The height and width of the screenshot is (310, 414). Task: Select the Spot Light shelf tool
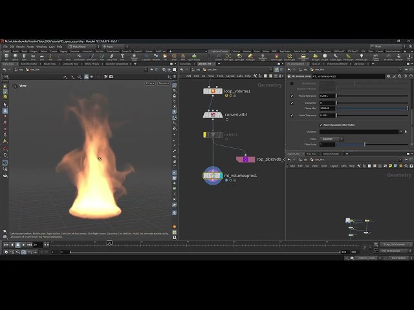click(x=239, y=56)
